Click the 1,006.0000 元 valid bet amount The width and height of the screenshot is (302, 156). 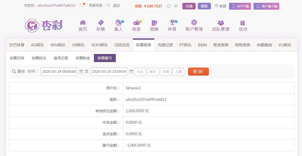click(x=137, y=111)
